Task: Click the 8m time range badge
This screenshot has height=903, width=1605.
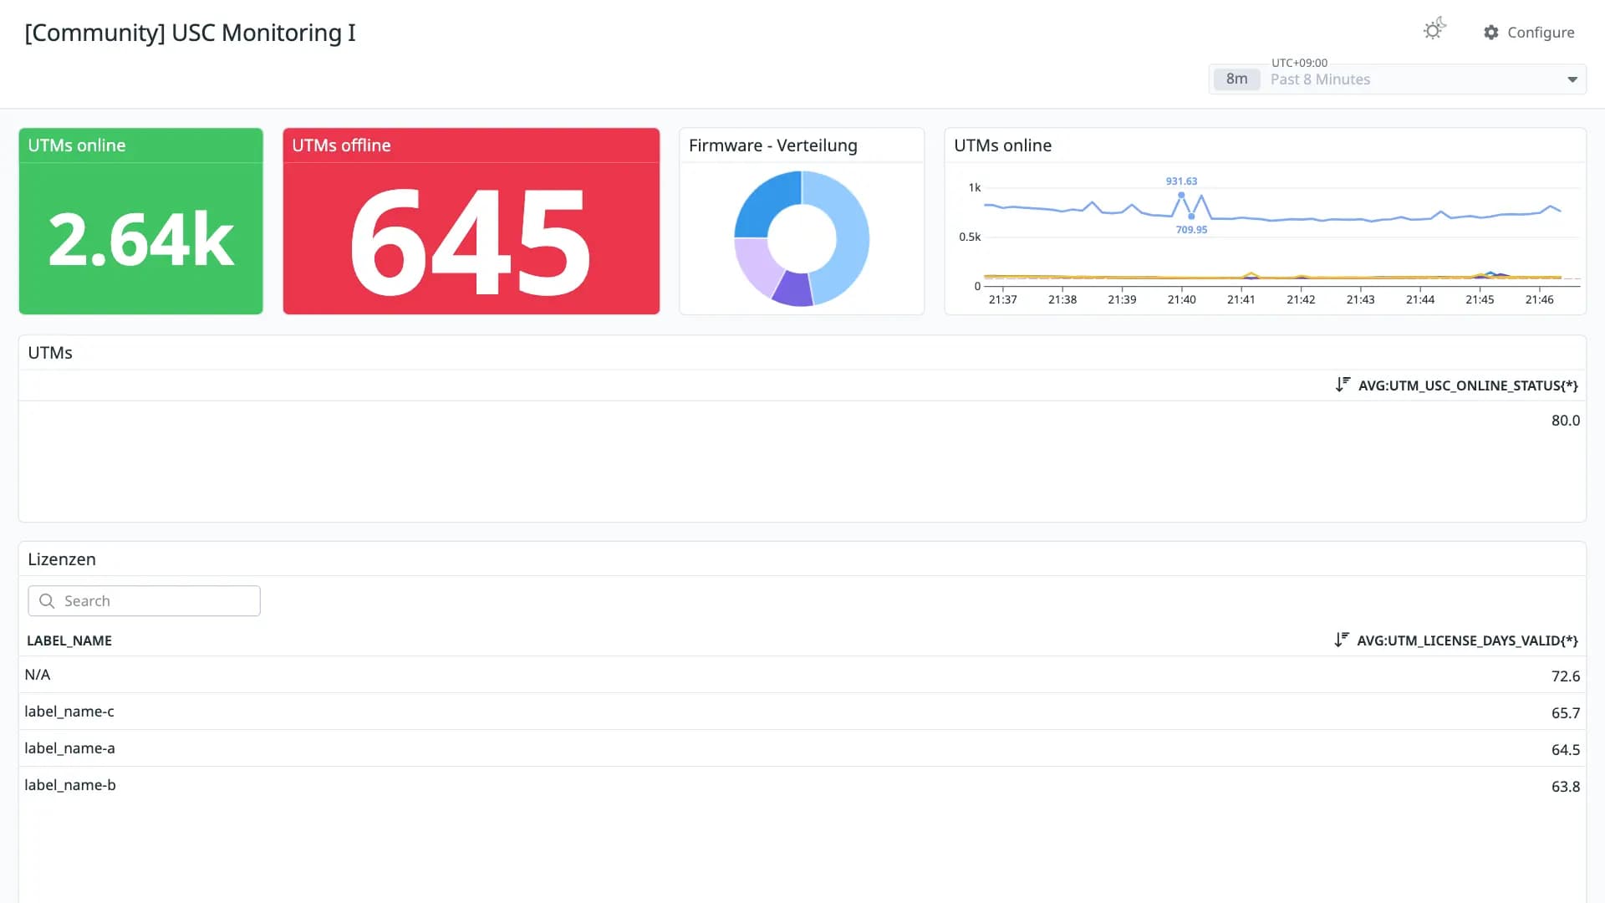Action: 1236,79
